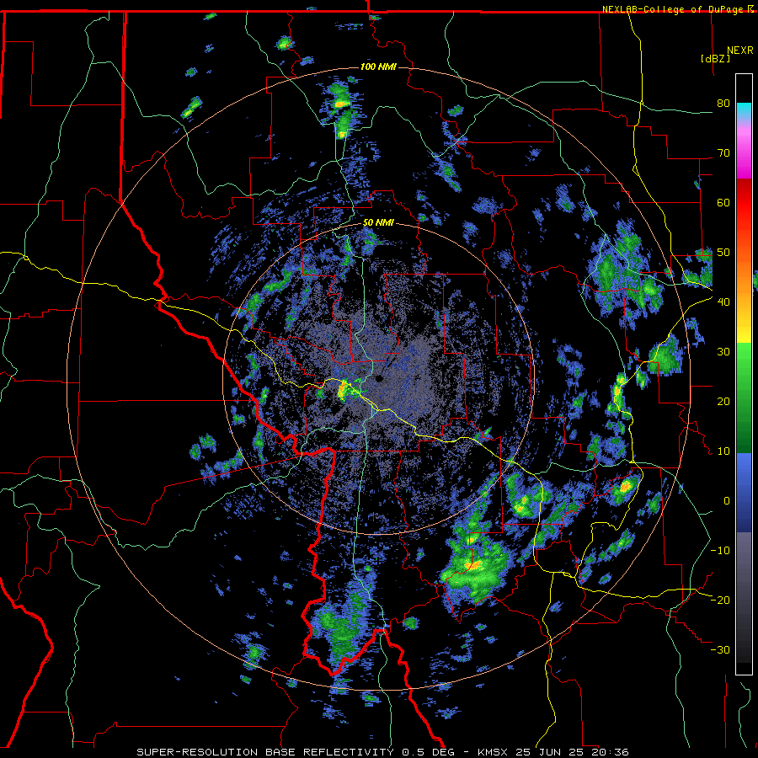Click the 60 value on dBZ scale

[723, 202]
